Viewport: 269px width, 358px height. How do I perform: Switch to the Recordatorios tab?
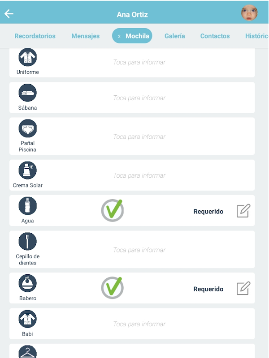point(35,36)
